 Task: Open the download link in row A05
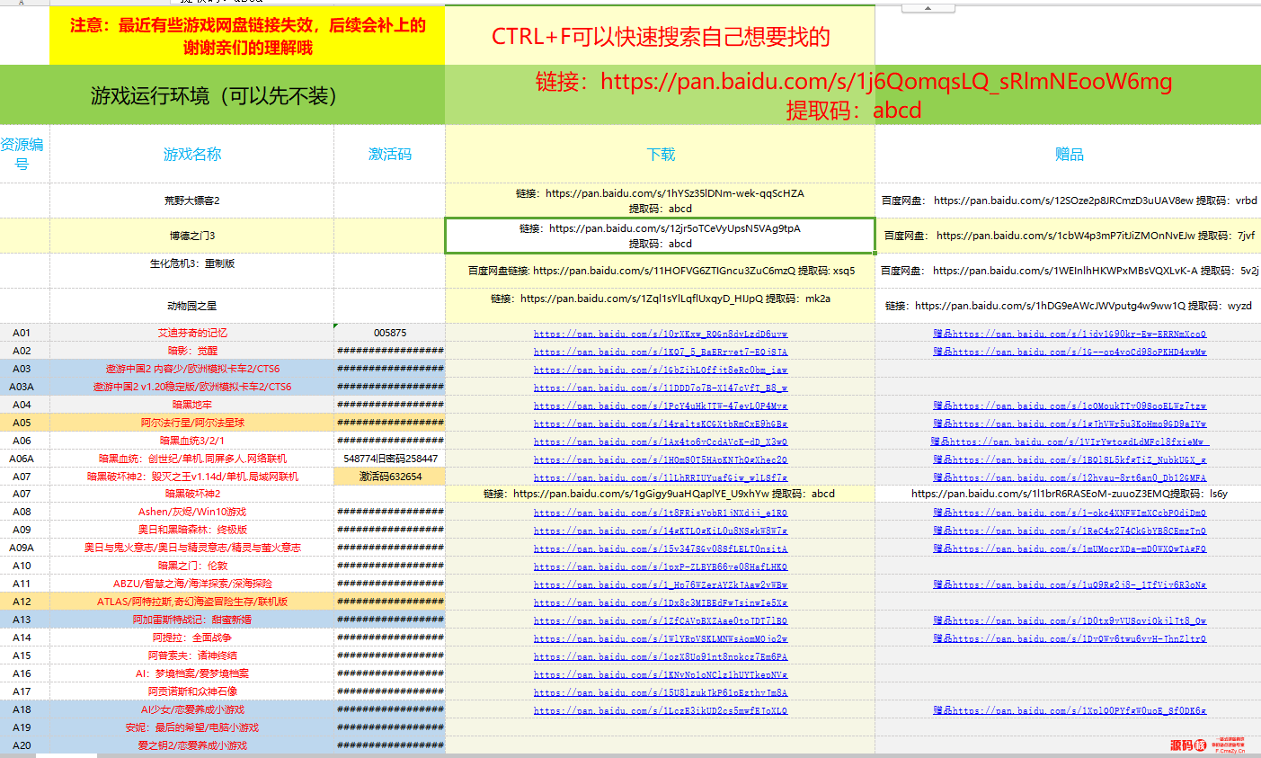pos(661,424)
